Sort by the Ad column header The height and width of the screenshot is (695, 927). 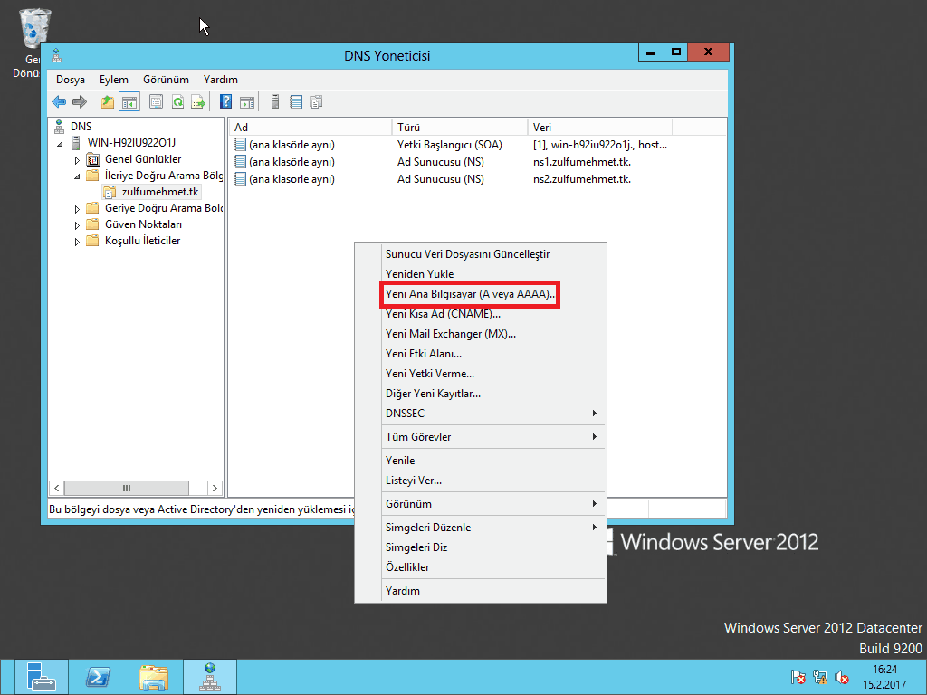(311, 127)
